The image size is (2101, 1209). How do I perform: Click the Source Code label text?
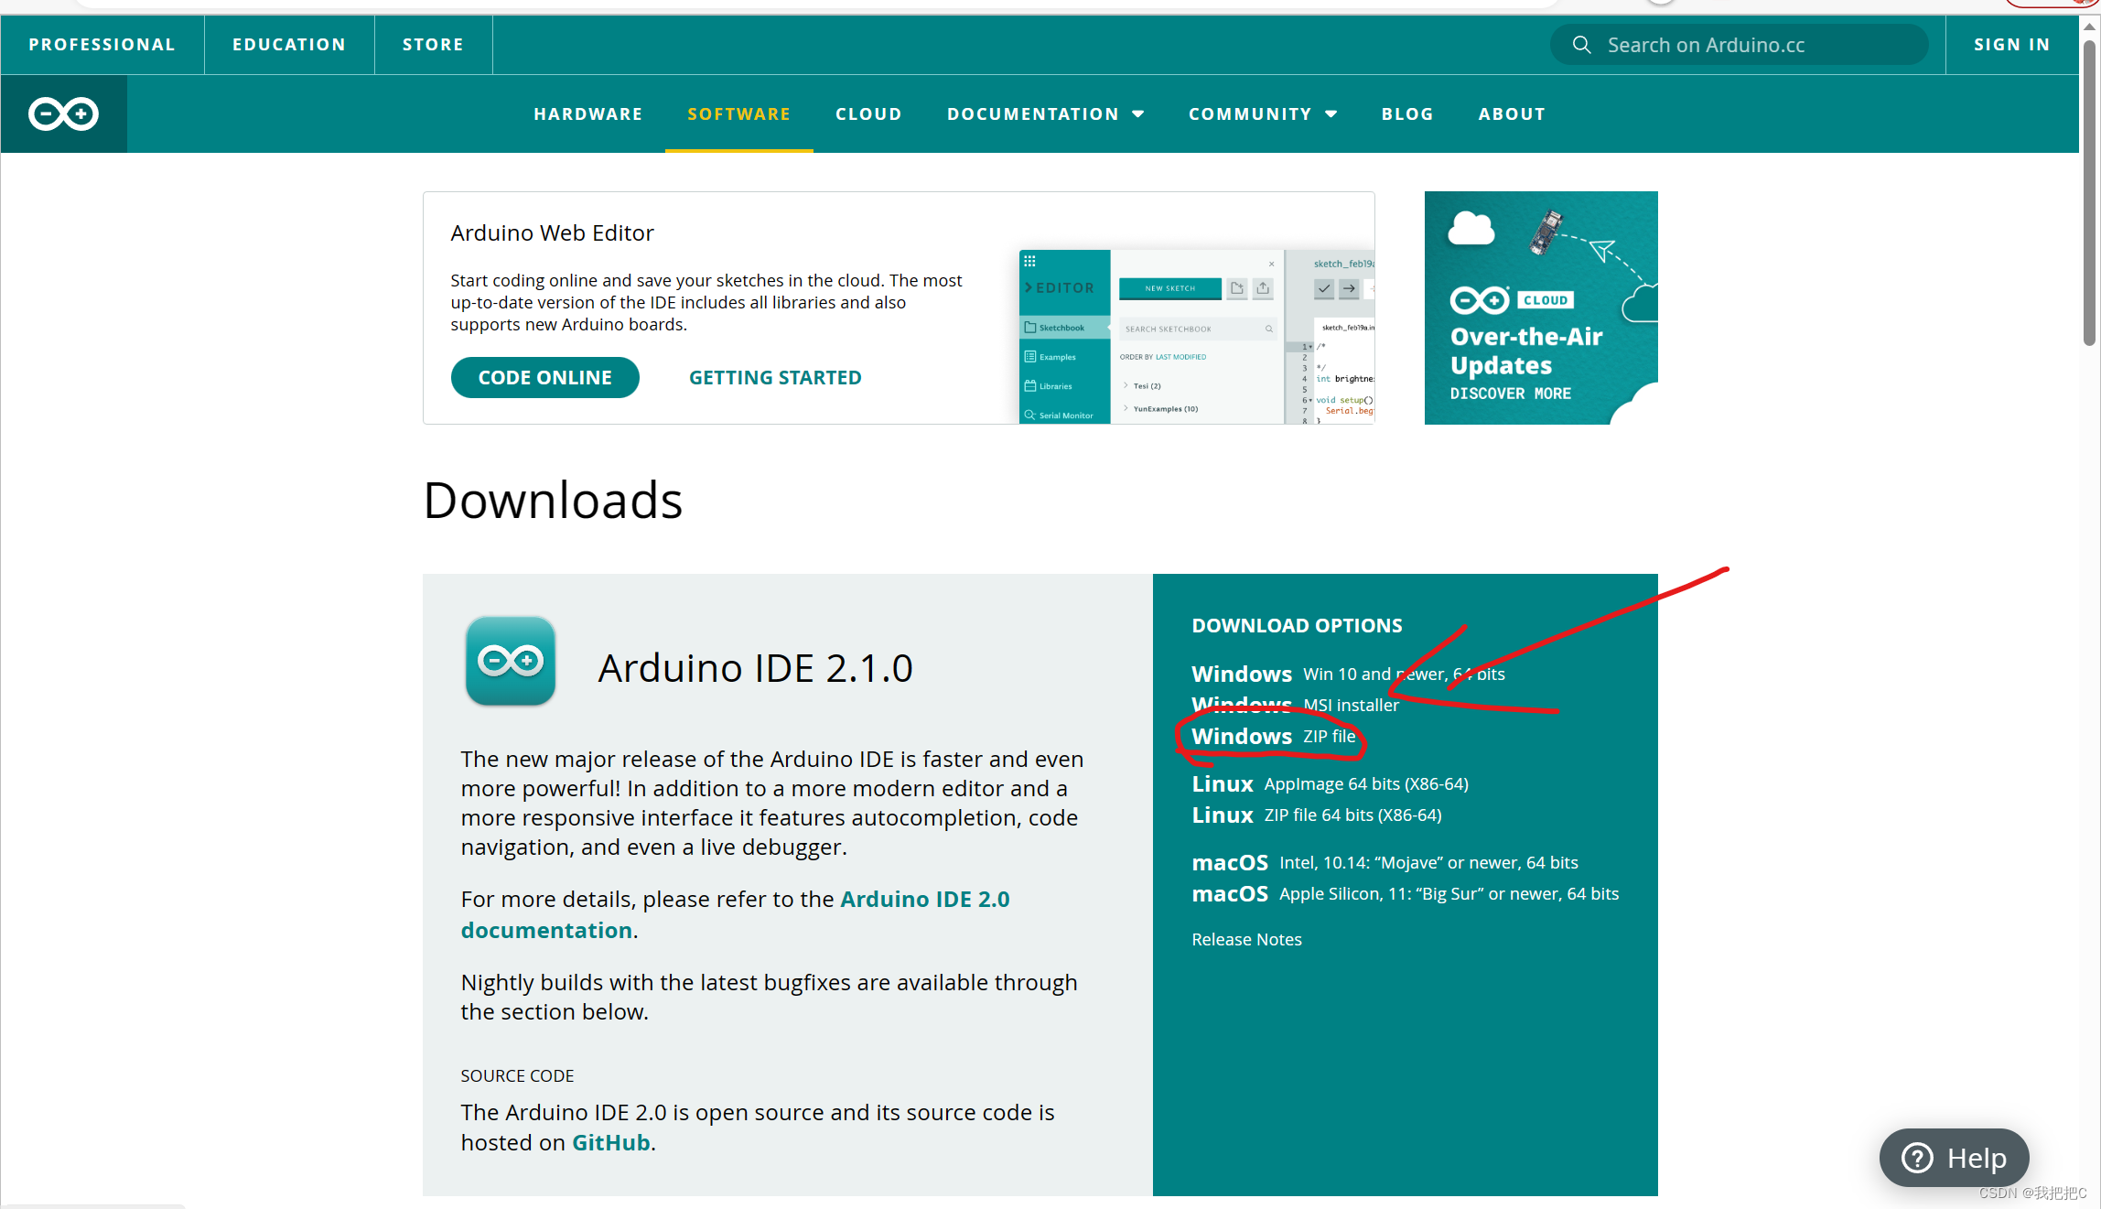pyautogui.click(x=517, y=1076)
